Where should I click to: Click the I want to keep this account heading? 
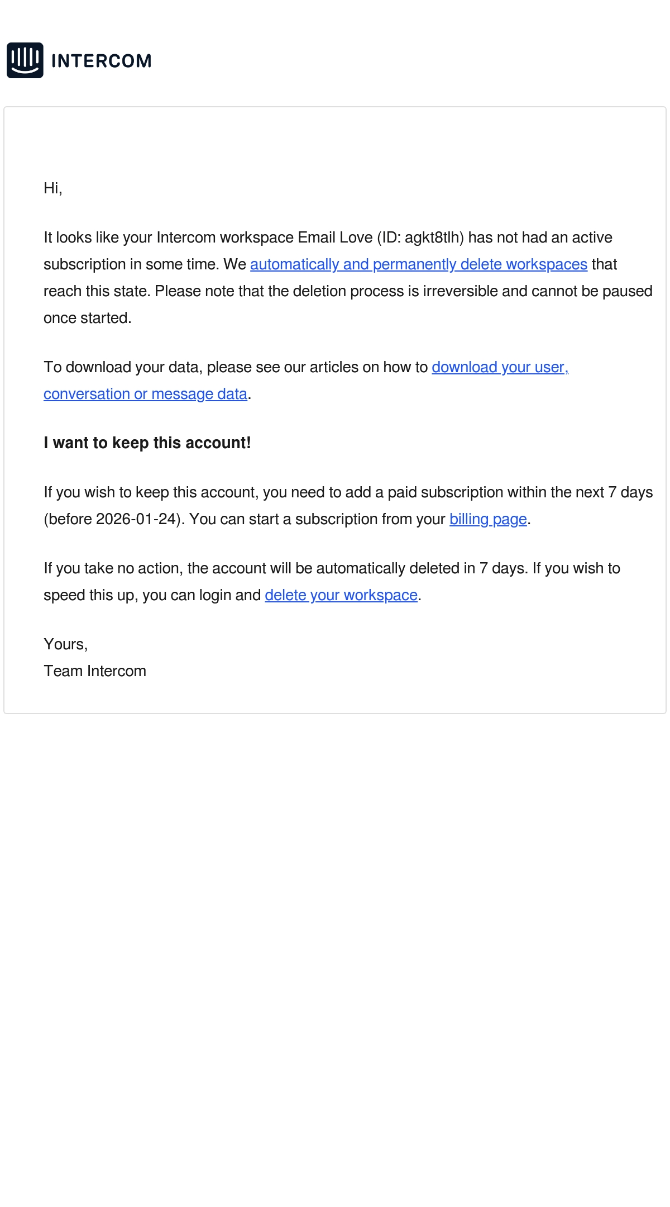click(x=147, y=443)
